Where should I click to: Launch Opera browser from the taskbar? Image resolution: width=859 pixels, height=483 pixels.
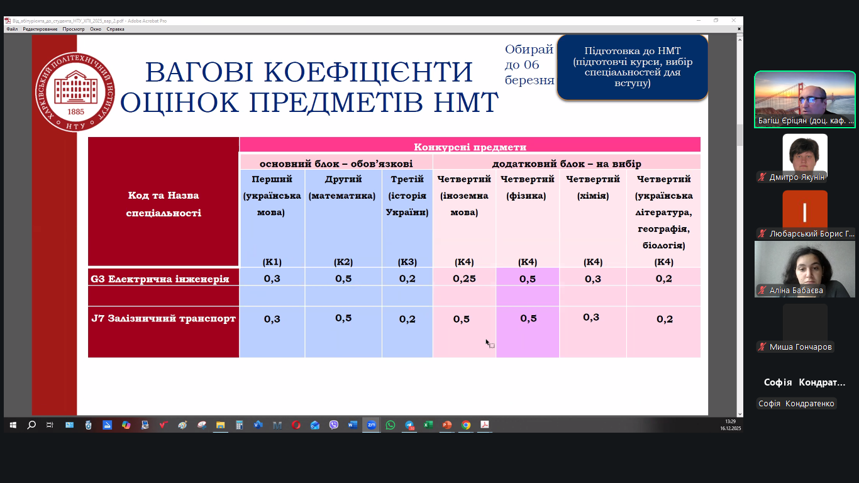[296, 425]
